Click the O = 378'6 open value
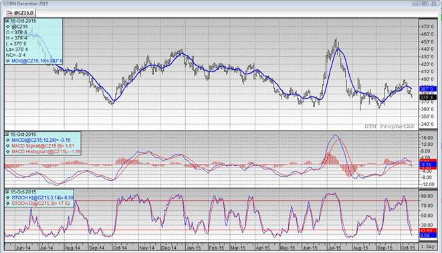Image resolution: width=442 pixels, height=253 pixels. [x=17, y=32]
